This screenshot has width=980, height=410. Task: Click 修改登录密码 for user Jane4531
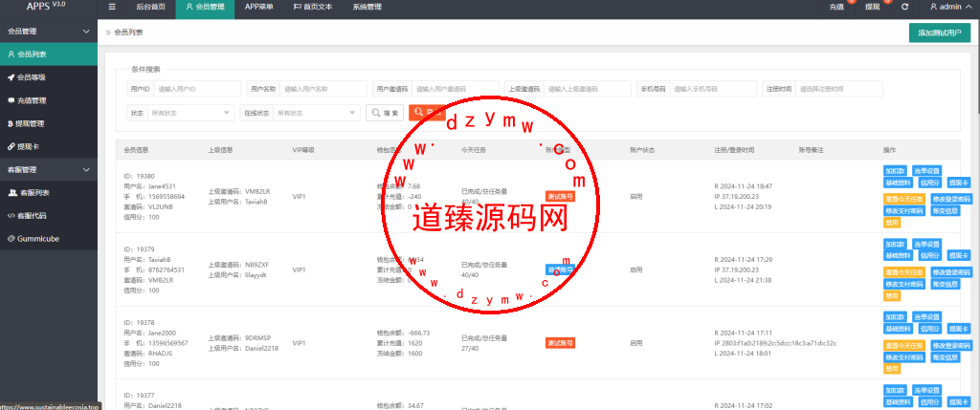[x=950, y=199]
